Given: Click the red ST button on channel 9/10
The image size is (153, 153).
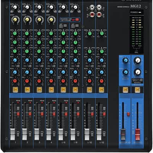Looking at the screenshot, I should tap(92, 114).
